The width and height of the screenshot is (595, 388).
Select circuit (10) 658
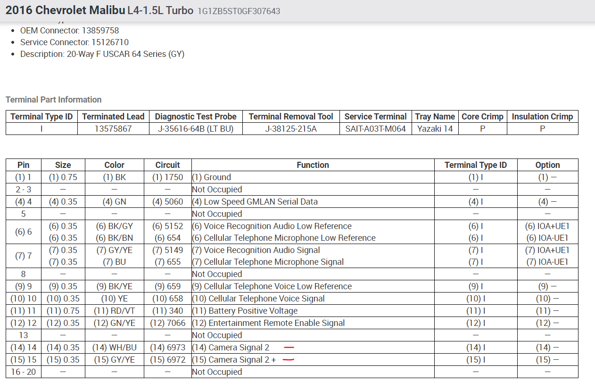click(167, 299)
